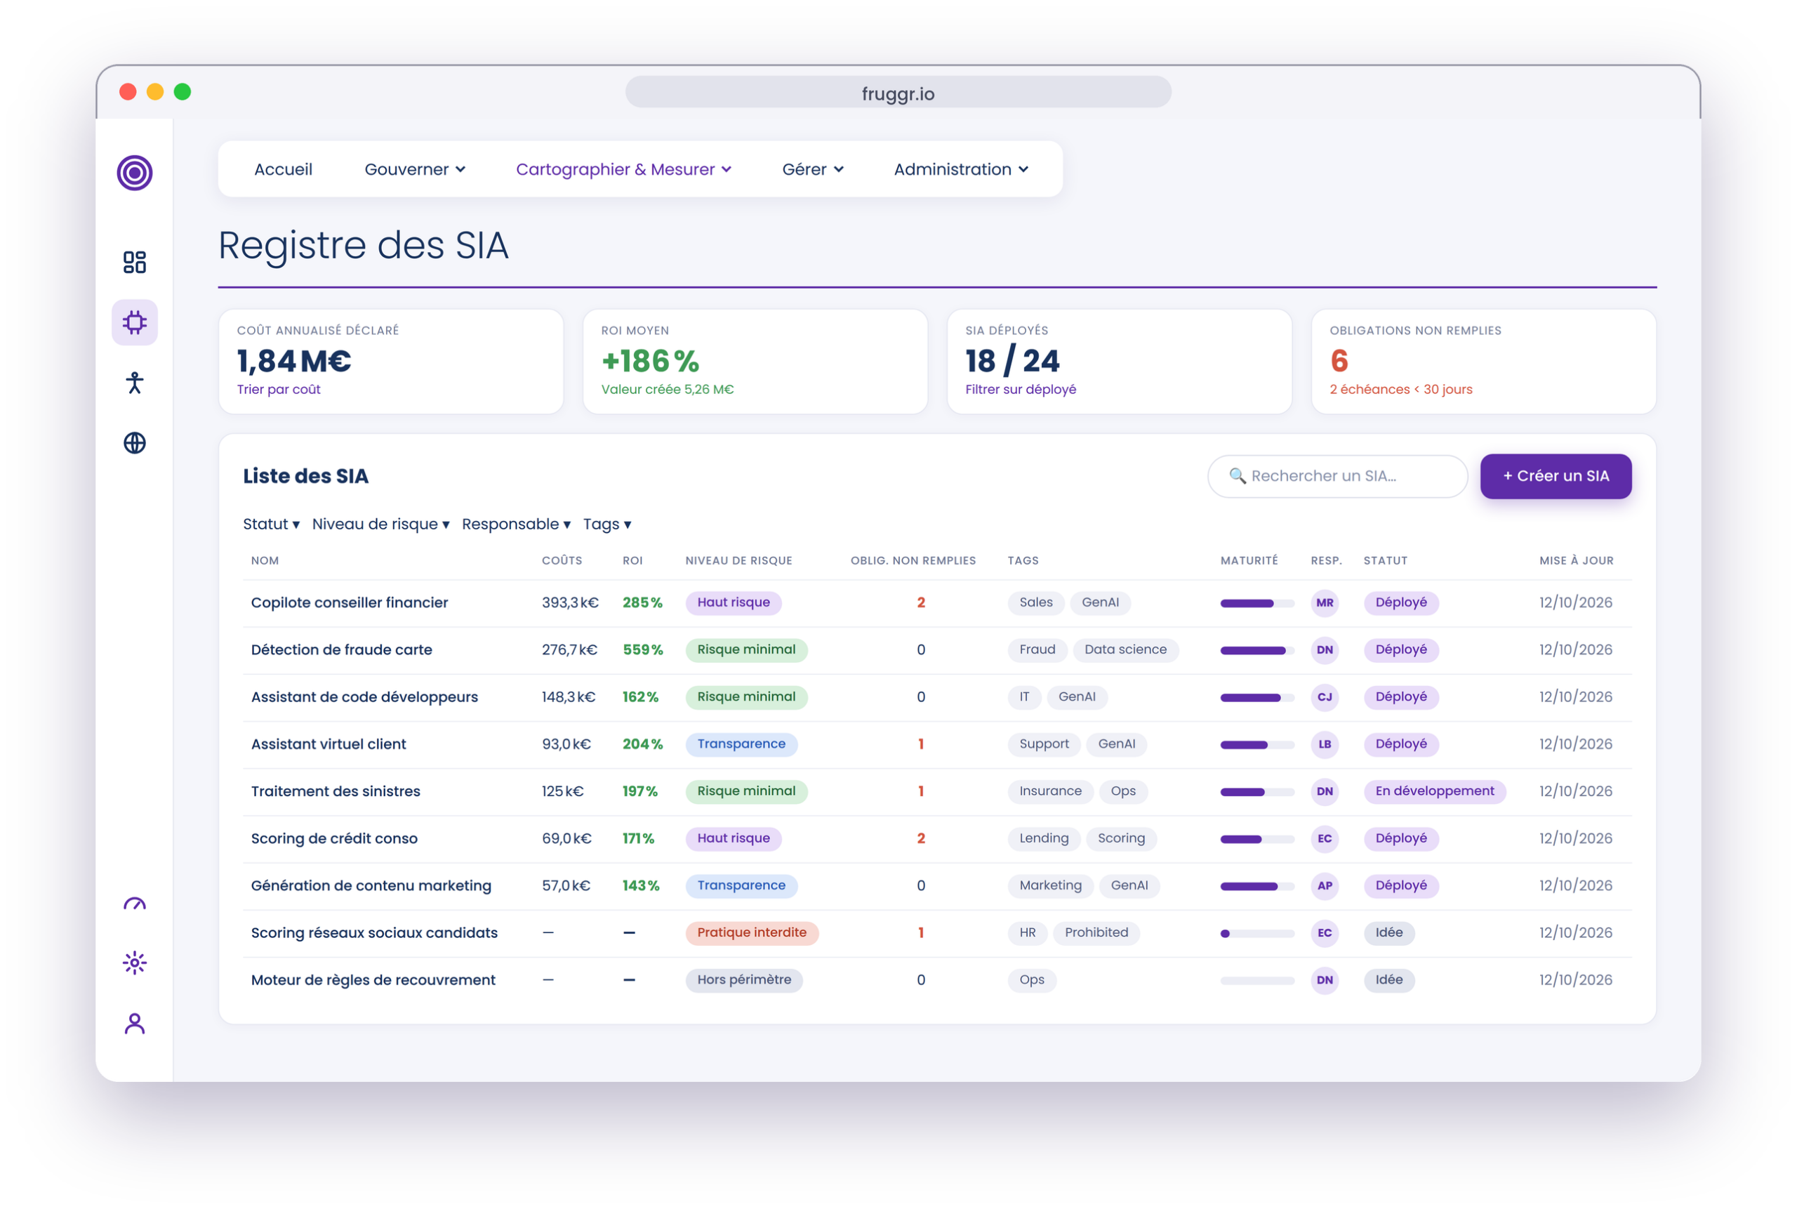The height and width of the screenshot is (1209, 1797).
Task: Click DN avatar in Détection de fraude row
Action: pyautogui.click(x=1325, y=650)
